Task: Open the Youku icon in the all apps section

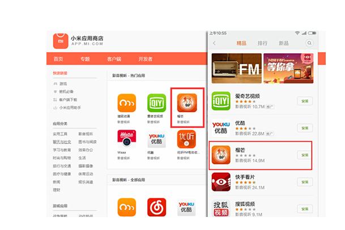Action: [186, 208]
